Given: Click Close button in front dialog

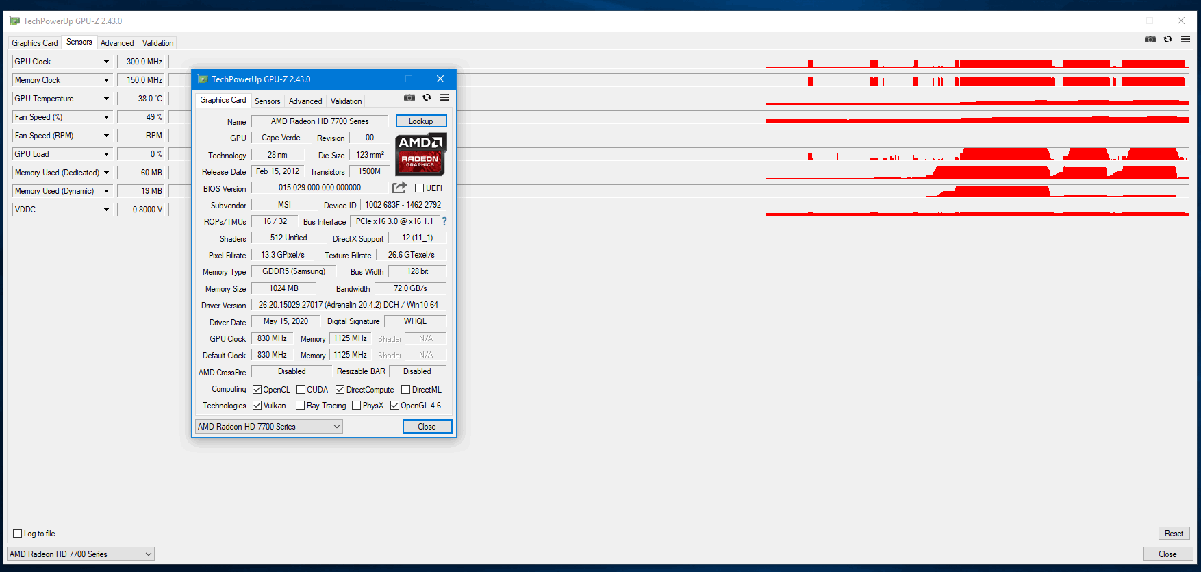Looking at the screenshot, I should tap(427, 426).
